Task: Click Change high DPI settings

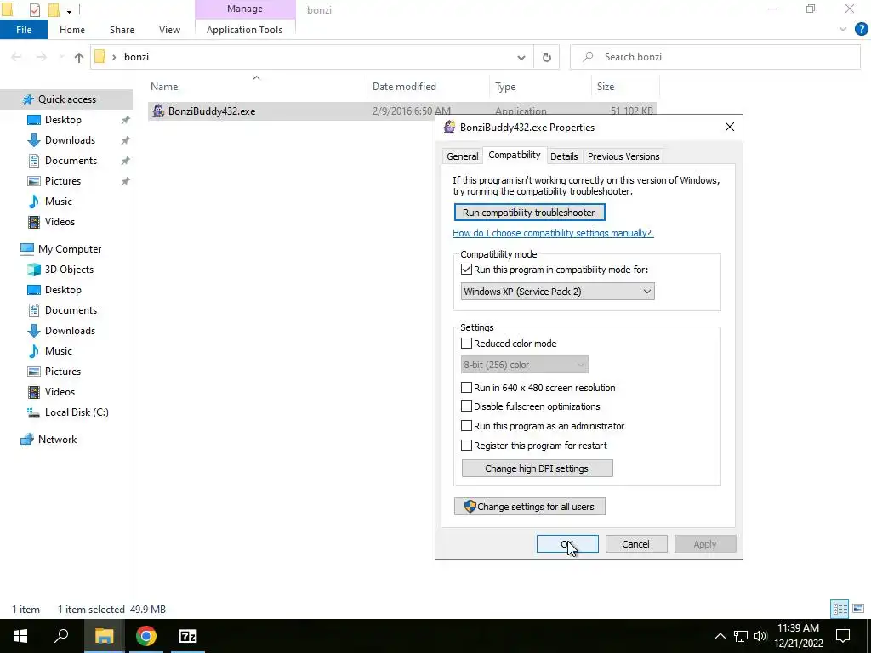Action: 538,468
